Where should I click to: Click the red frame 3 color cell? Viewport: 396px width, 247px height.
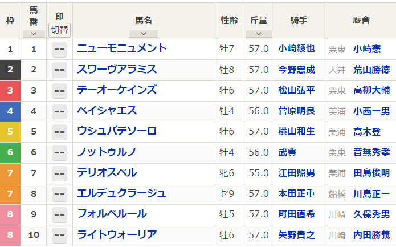point(10,90)
